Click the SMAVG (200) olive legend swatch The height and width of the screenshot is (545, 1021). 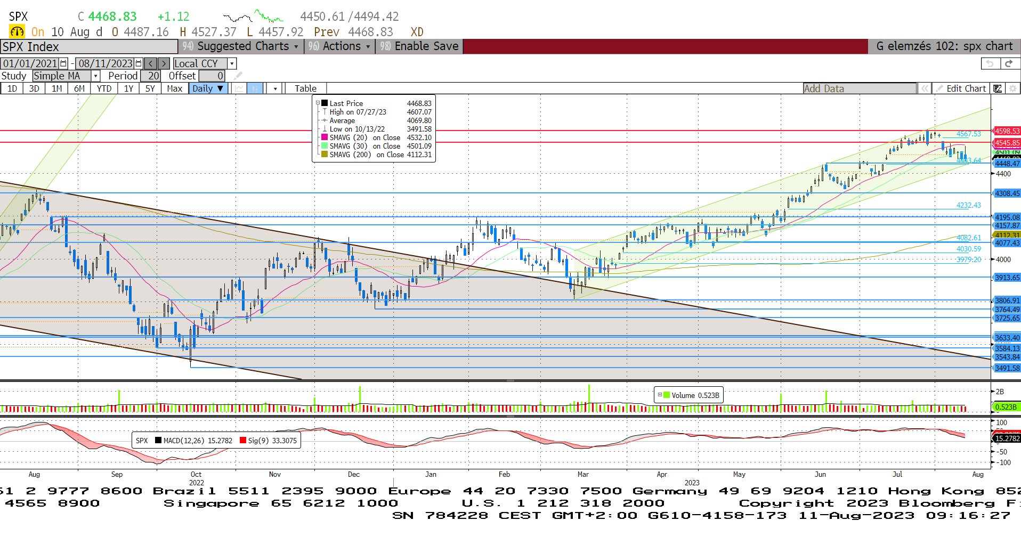click(325, 154)
